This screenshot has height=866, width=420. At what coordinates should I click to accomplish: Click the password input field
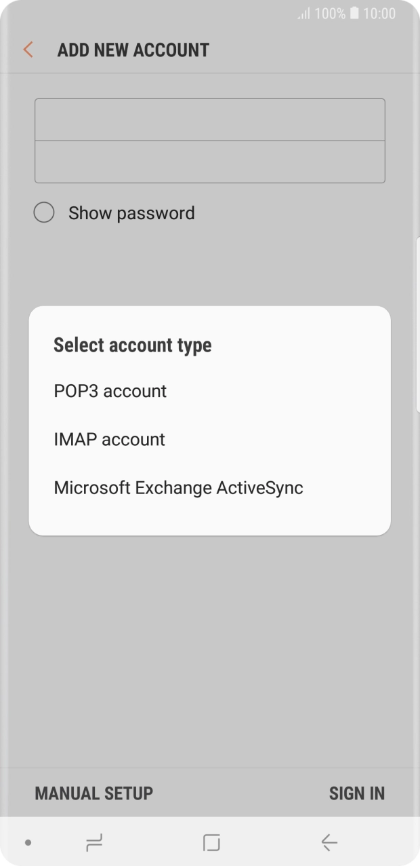[210, 161]
